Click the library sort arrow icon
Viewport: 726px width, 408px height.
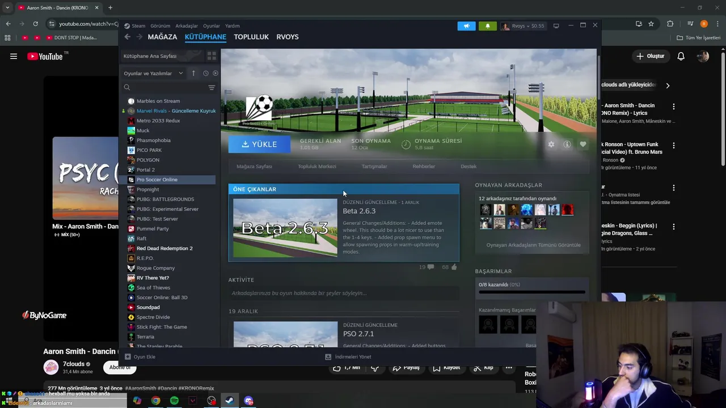click(x=193, y=73)
